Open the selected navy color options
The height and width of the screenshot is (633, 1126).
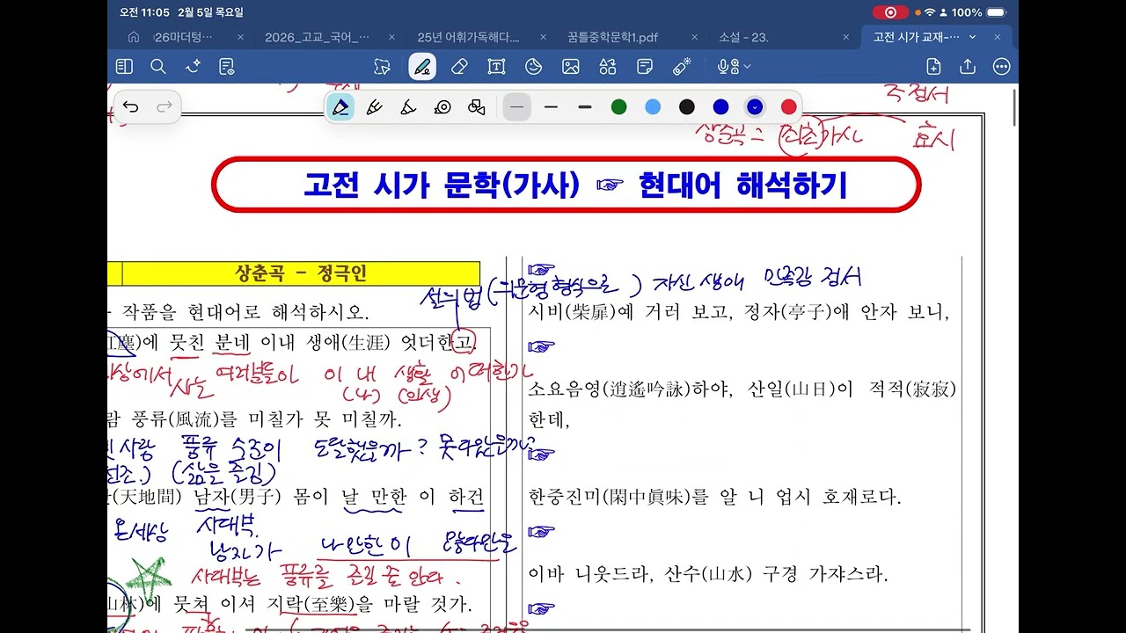[755, 107]
